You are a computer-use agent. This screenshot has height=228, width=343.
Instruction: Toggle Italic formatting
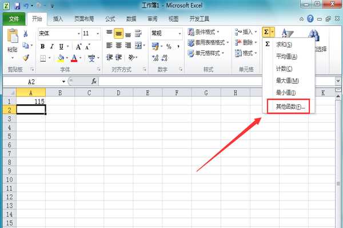click(x=52, y=46)
